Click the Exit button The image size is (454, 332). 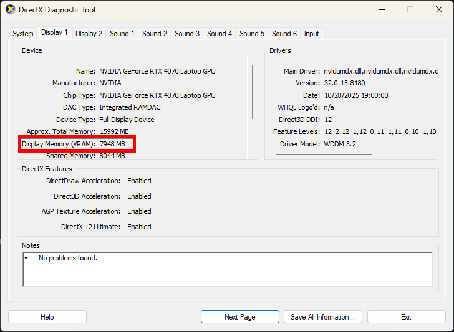[406, 317]
